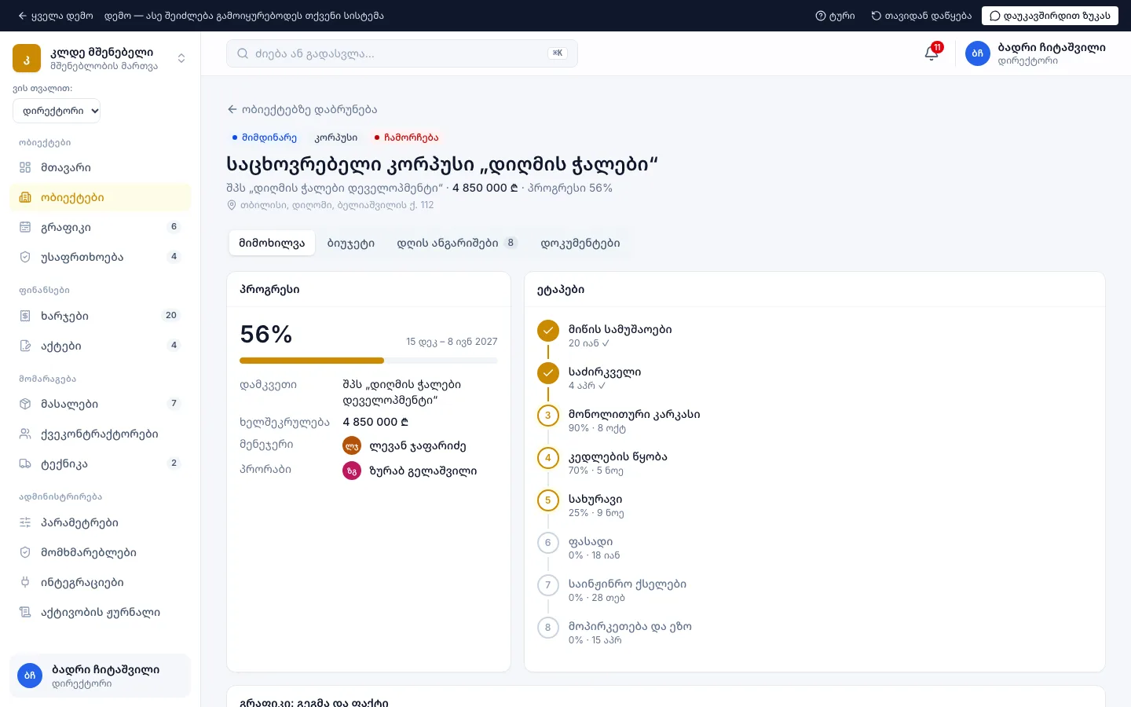Click თავიდან დაწყება restart button
1131x707 pixels.
click(921, 16)
